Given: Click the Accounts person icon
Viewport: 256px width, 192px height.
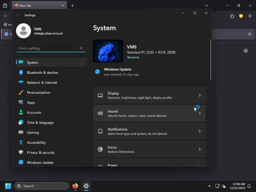Looking at the screenshot, I should [x=21, y=112].
